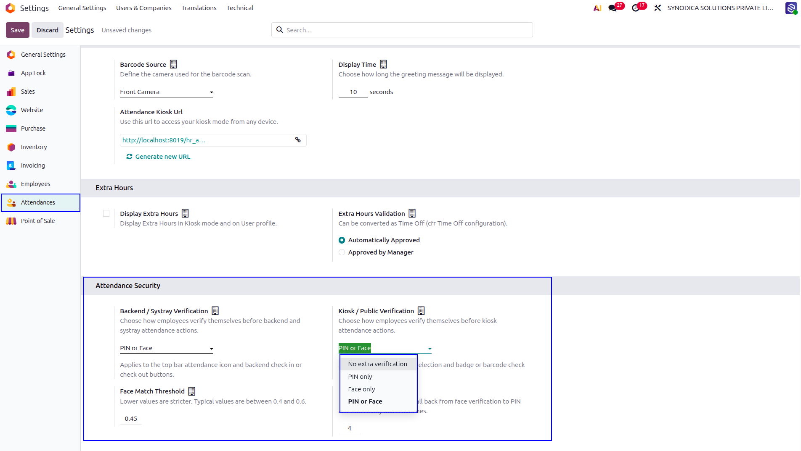Open the Users & Companies menu
Viewport: 801px width, 451px height.
pyautogui.click(x=144, y=8)
